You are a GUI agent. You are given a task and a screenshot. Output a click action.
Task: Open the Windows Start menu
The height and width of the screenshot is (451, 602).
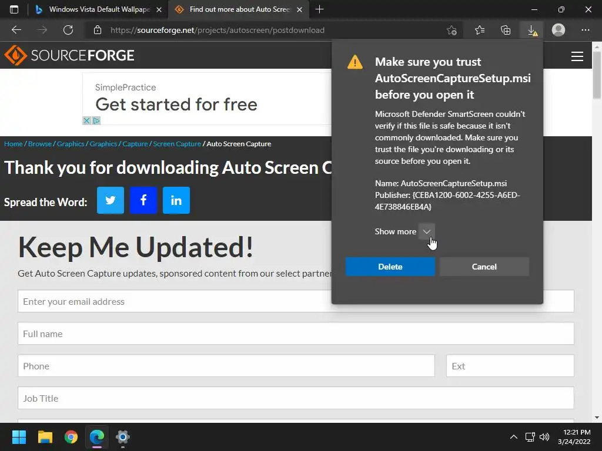(19, 437)
